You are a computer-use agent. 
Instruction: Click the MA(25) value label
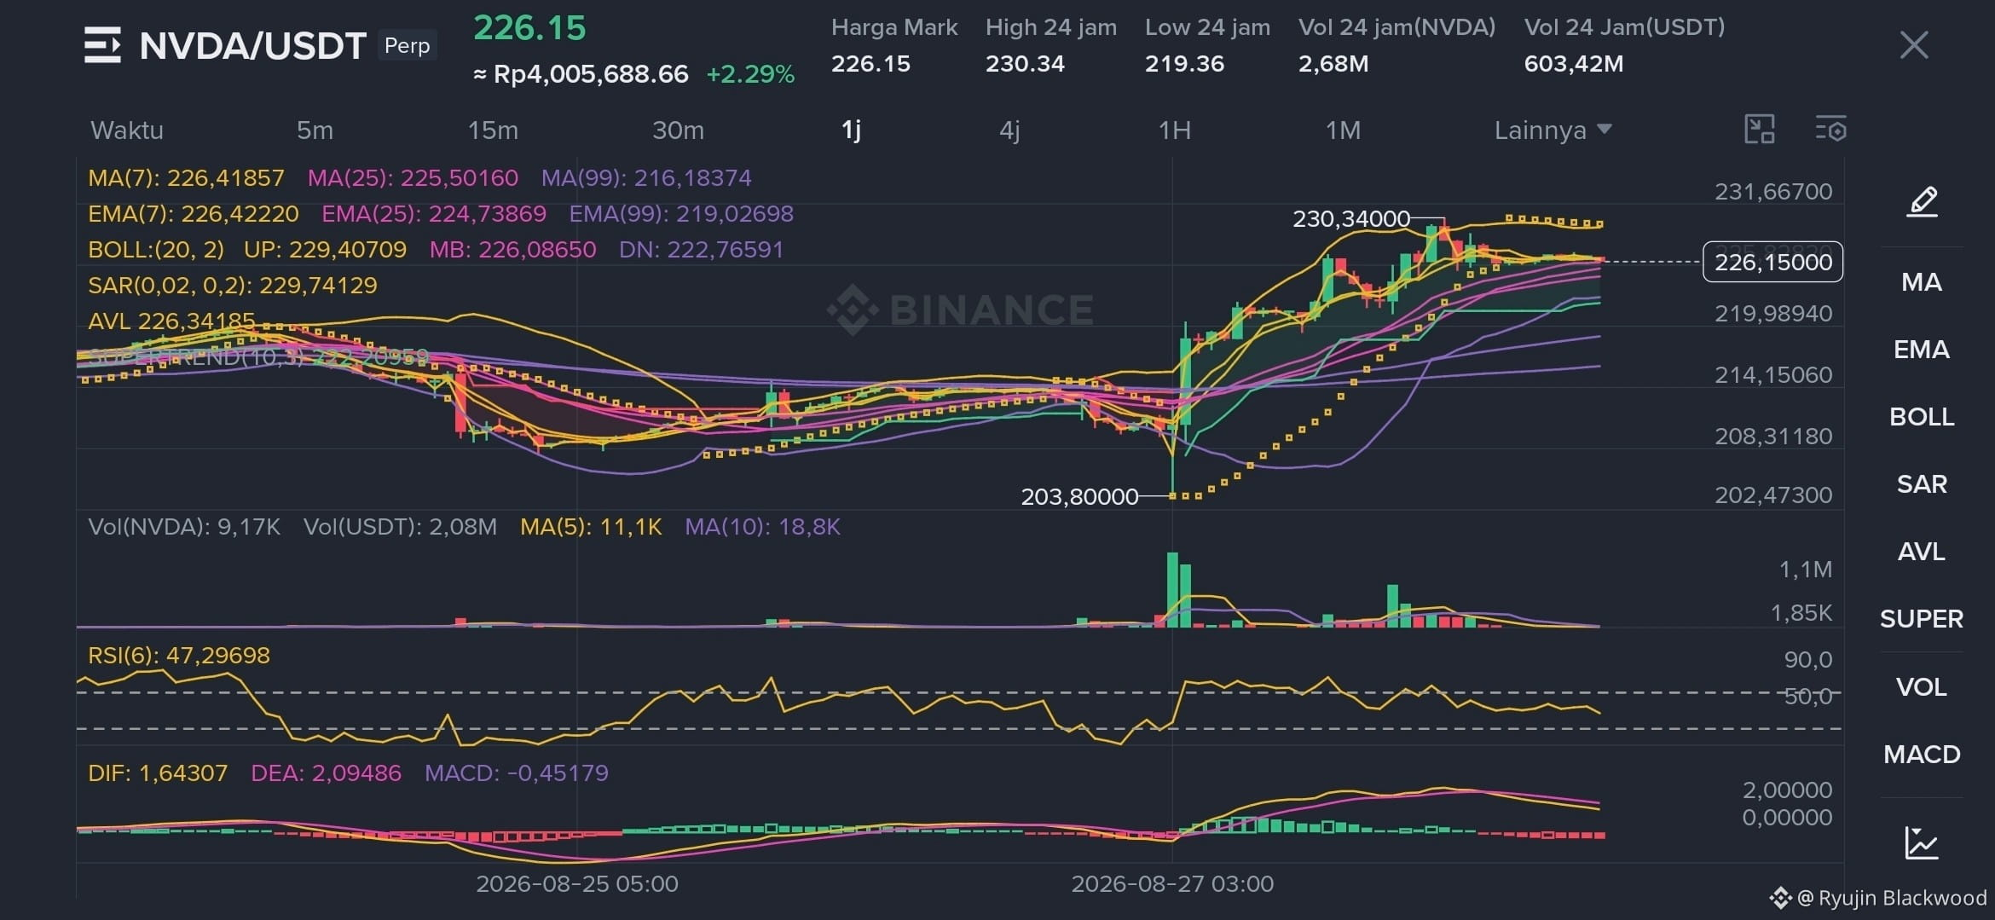[413, 178]
